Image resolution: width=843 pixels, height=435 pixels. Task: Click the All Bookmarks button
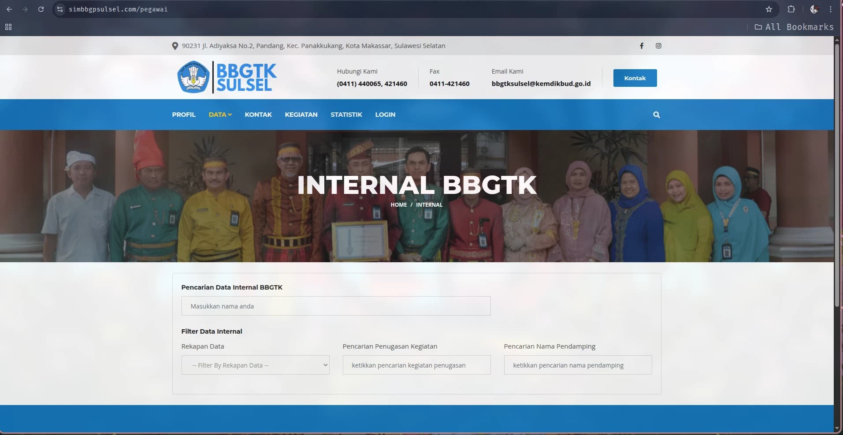coord(794,27)
